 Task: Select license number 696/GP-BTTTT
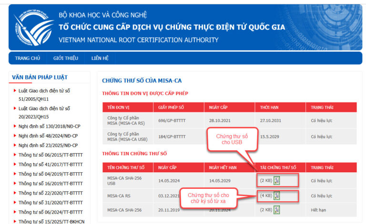[x=172, y=121]
